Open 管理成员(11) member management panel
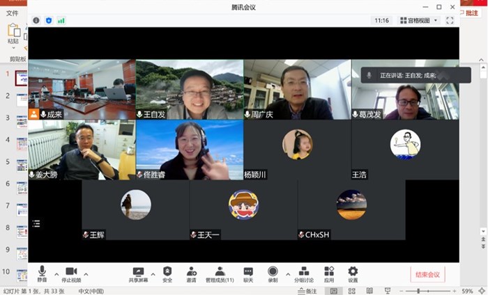 (220, 273)
